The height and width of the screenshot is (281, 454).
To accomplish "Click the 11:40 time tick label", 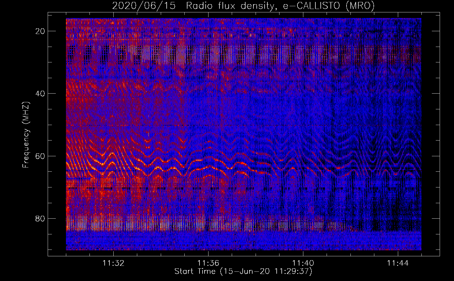I will [x=303, y=263].
